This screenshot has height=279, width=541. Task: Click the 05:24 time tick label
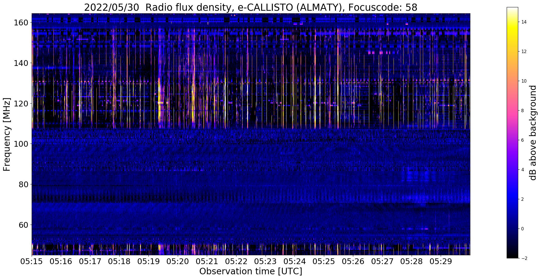click(295, 261)
